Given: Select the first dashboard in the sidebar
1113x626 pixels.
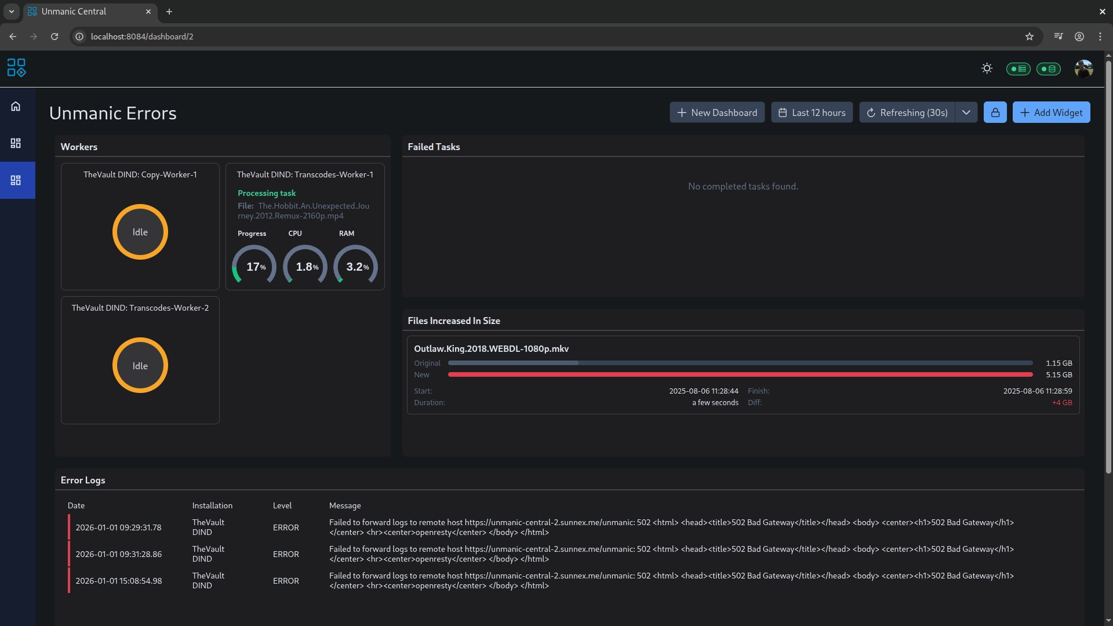Looking at the screenshot, I should 16,143.
